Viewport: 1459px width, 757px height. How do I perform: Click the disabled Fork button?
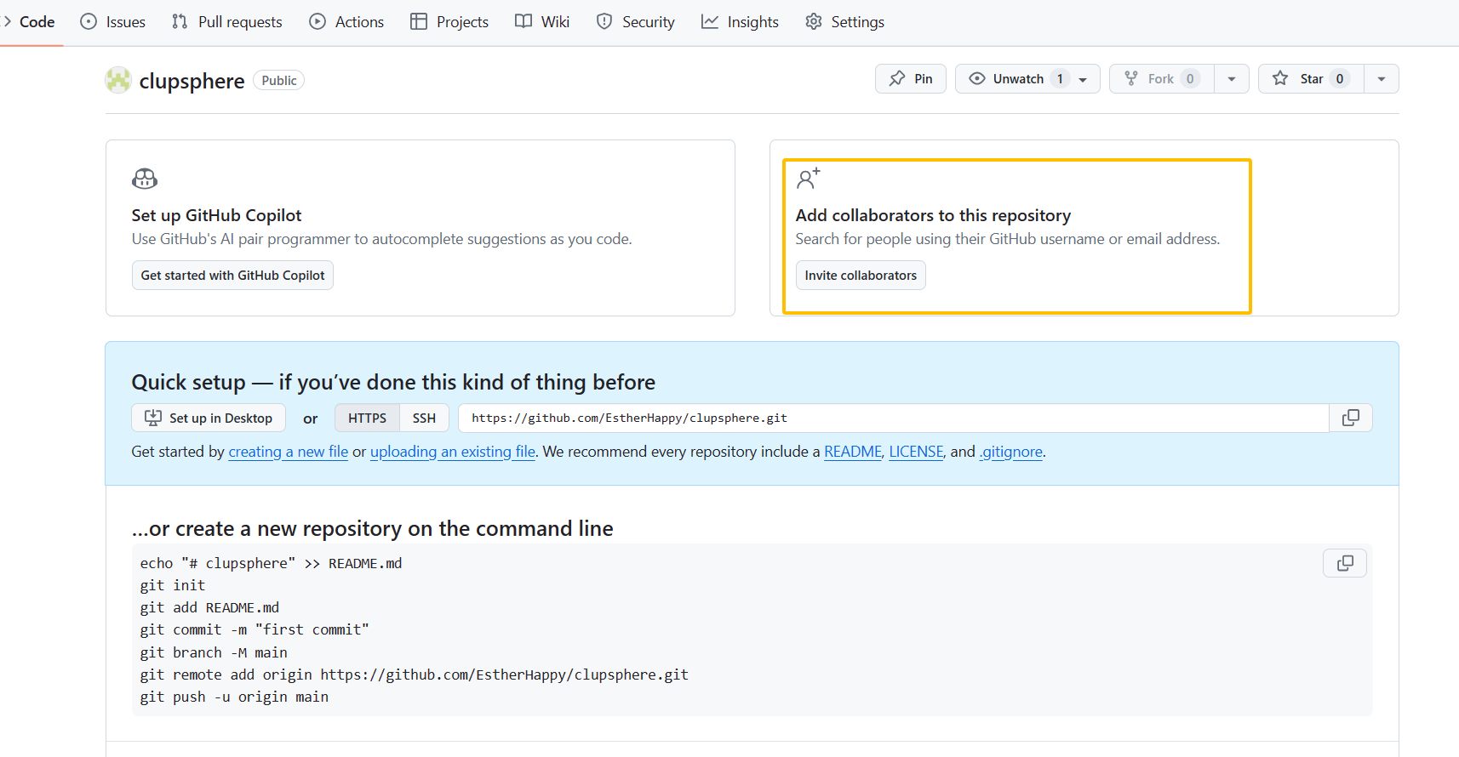[x=1161, y=79]
